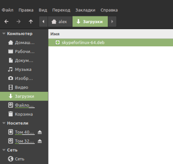Open the Том 40… volume label
Viewport: 173px width, 164px height.
point(25,132)
